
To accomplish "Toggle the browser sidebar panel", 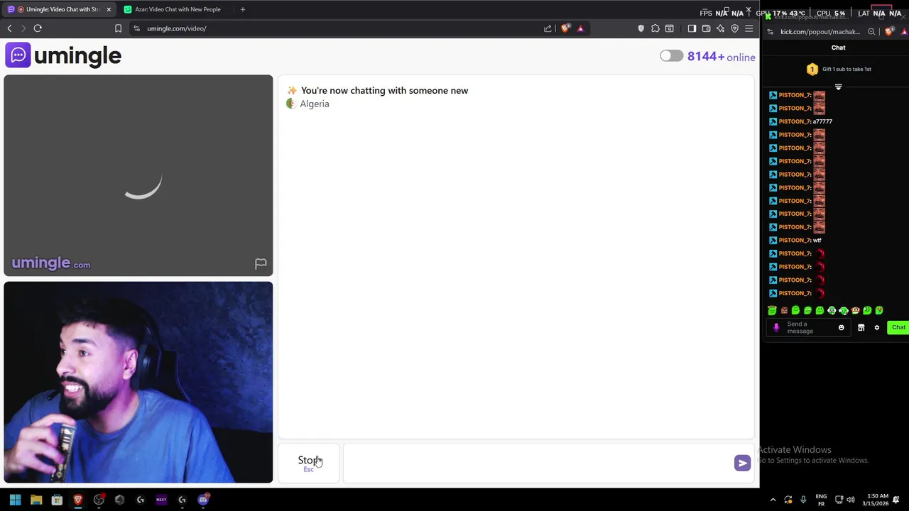I will [x=692, y=28].
